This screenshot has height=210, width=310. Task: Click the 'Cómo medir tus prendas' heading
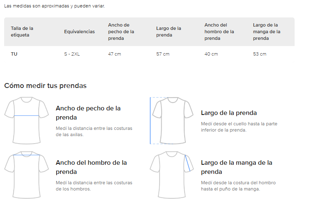click(45, 85)
